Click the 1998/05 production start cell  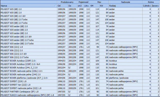click(62, 54)
